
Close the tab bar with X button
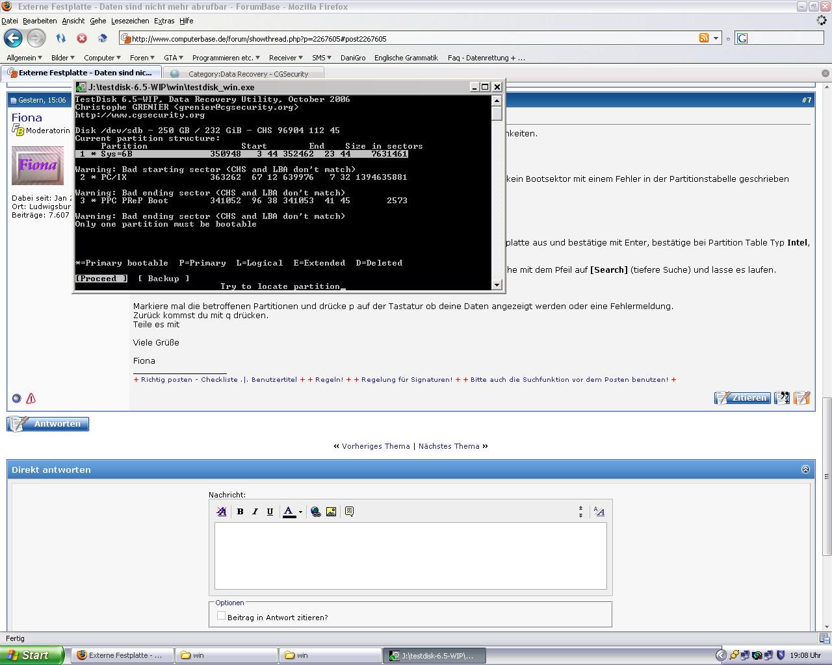(x=825, y=73)
